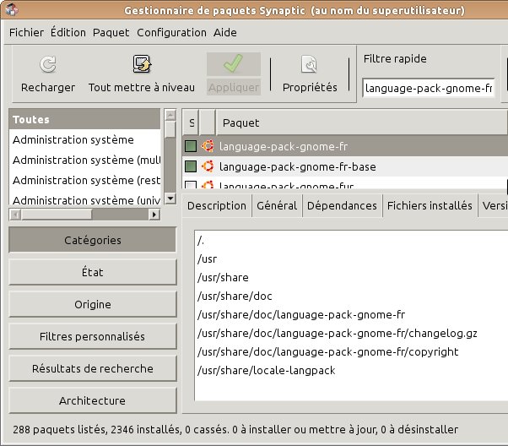This screenshot has height=446, width=508.
Task: Select Administration système (mul category
Action: [85, 160]
